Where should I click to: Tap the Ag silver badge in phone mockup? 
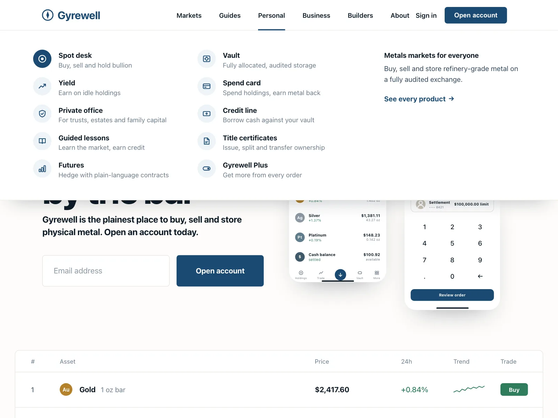[300, 218]
